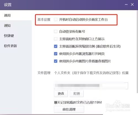Turn off 使用拼多多内置图片查看器查看图片
138x115 pixels.
(x=56, y=61)
